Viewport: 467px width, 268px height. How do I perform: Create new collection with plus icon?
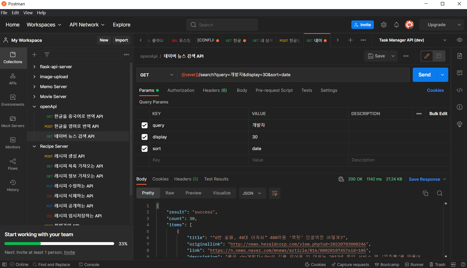[x=34, y=55]
